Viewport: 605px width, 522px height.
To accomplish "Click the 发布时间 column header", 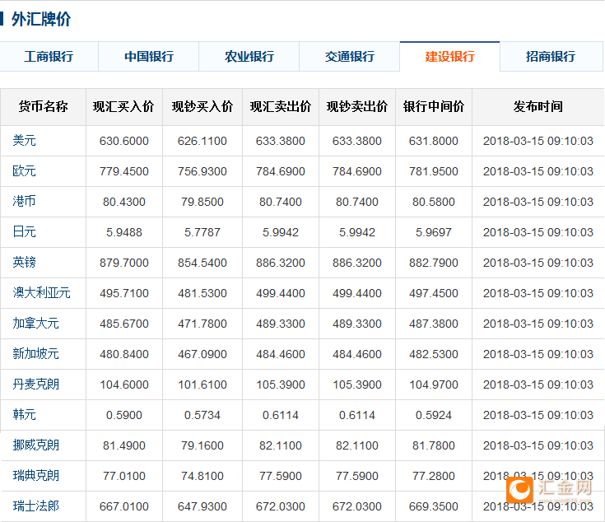I will (x=538, y=107).
